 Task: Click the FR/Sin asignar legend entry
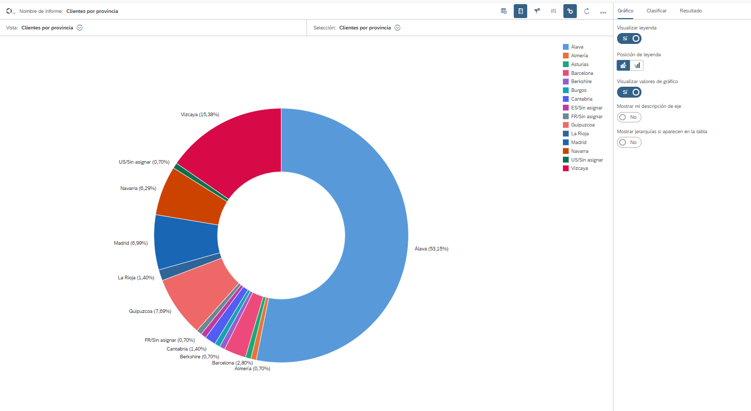pos(583,117)
